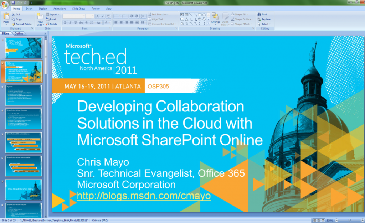365x223 pixels.
Task: Go to the Review tab
Action: (96, 9)
